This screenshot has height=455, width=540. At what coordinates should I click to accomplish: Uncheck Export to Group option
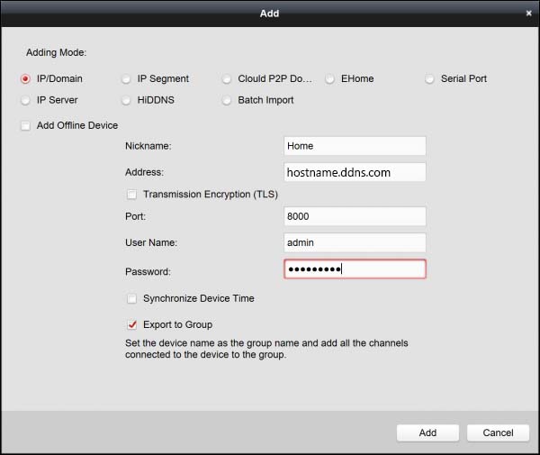(x=132, y=324)
